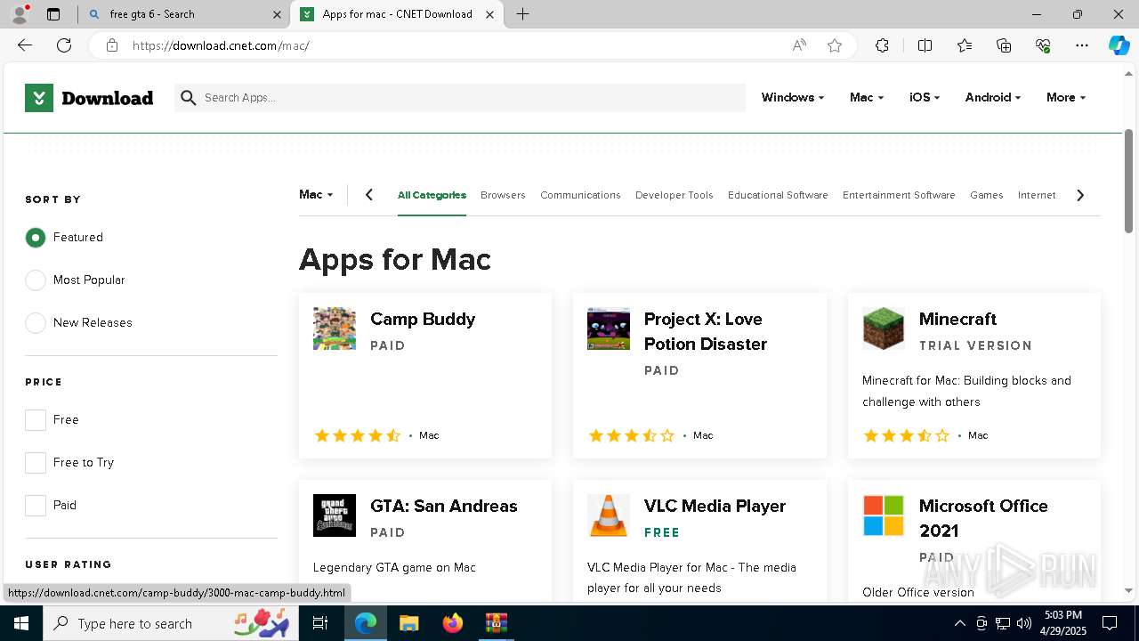Click the CNET Download logo icon
The height and width of the screenshot is (641, 1139).
pyautogui.click(x=39, y=98)
